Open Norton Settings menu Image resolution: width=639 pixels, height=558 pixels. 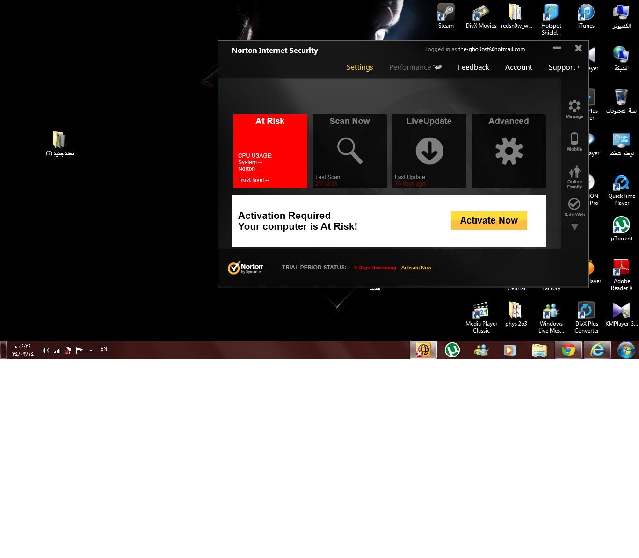pos(360,67)
